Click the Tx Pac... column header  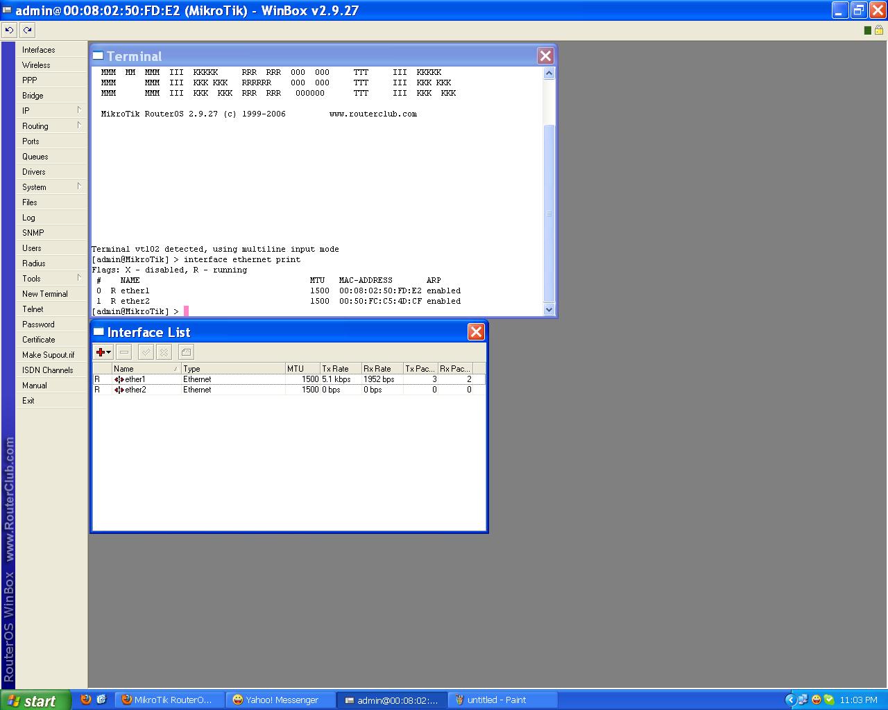point(420,369)
